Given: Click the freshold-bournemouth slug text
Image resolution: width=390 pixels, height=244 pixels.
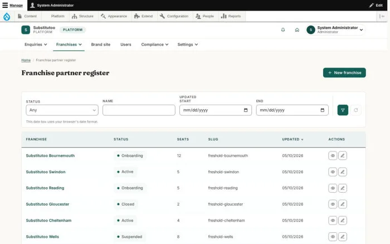Looking at the screenshot, I should click(228, 155).
